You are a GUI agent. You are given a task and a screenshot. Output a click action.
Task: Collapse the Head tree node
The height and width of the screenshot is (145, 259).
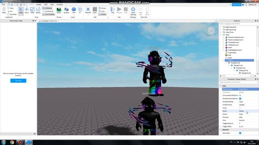point(221,35)
